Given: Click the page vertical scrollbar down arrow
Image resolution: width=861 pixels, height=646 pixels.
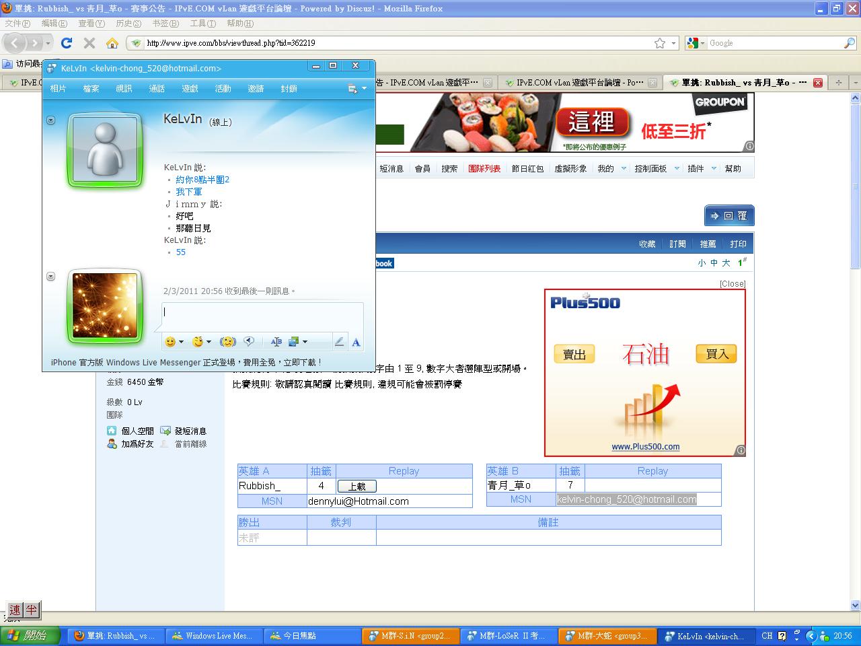Looking at the screenshot, I should click(856, 605).
